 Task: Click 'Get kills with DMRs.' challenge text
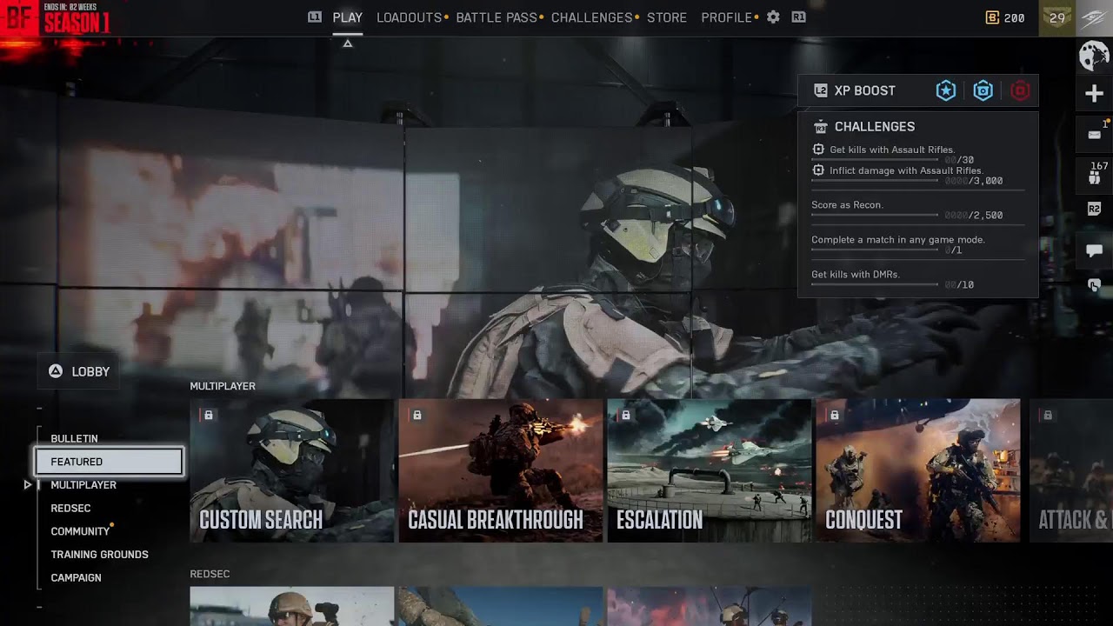[856, 275]
